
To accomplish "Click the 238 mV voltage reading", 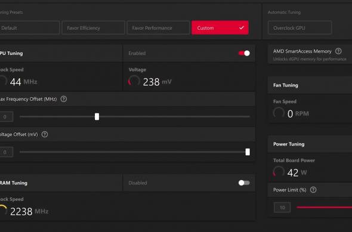I will pyautogui.click(x=157, y=82).
